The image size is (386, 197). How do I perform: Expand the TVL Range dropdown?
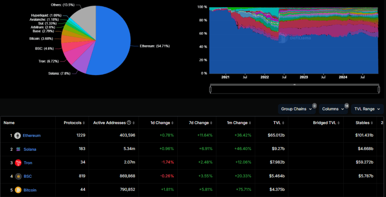pos(367,109)
